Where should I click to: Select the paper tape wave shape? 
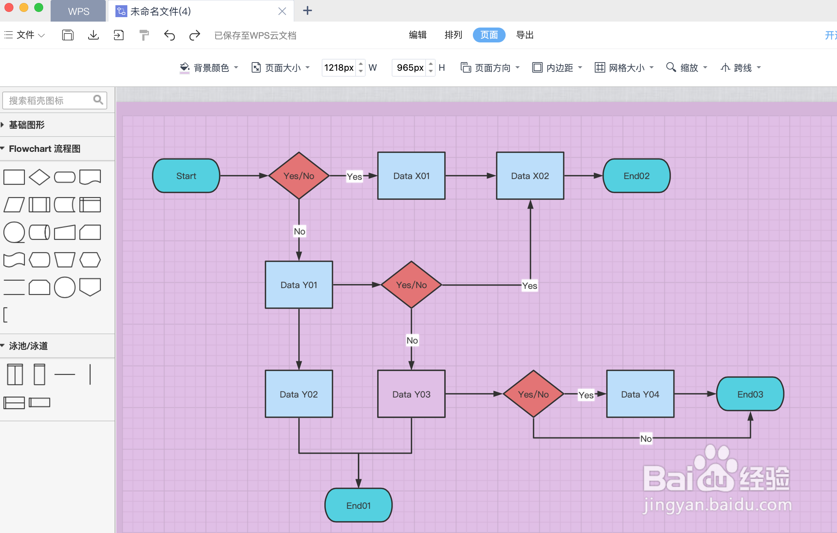14,260
